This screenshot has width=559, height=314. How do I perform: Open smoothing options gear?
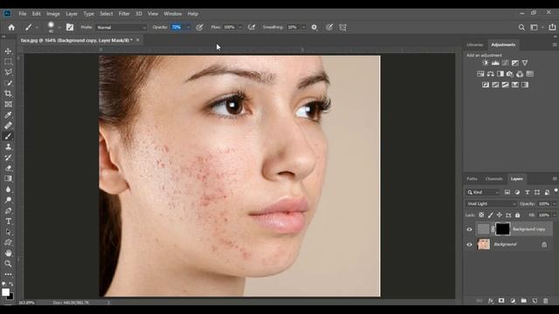pos(314,27)
